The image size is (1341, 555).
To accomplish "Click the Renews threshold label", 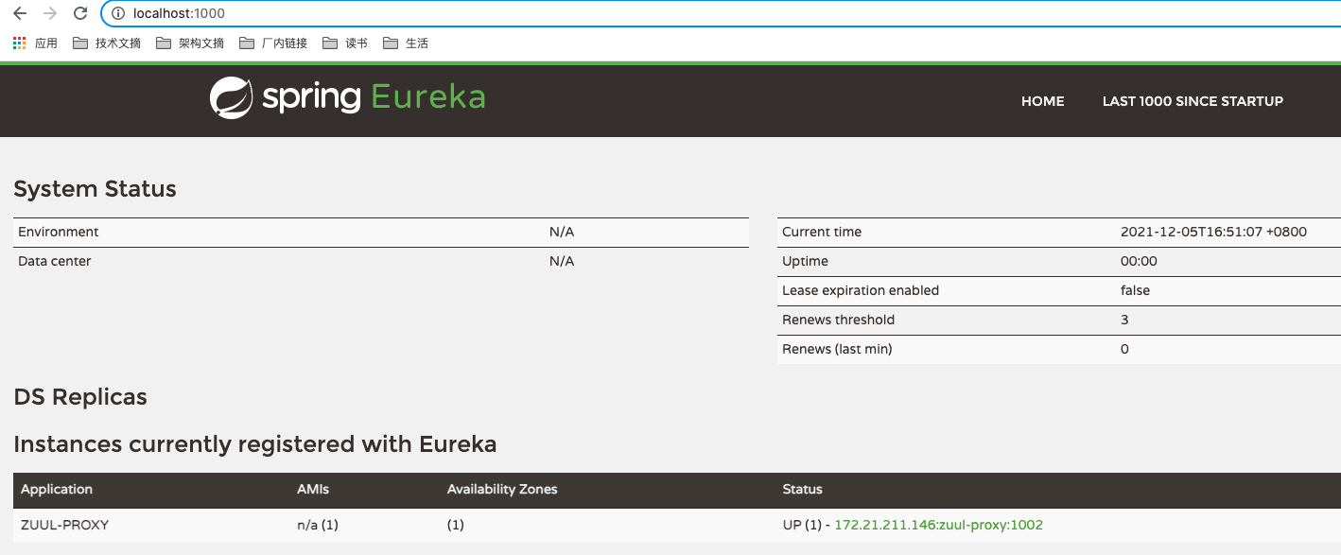I will [838, 320].
